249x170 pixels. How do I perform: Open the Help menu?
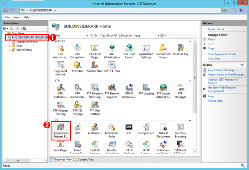[27, 17]
